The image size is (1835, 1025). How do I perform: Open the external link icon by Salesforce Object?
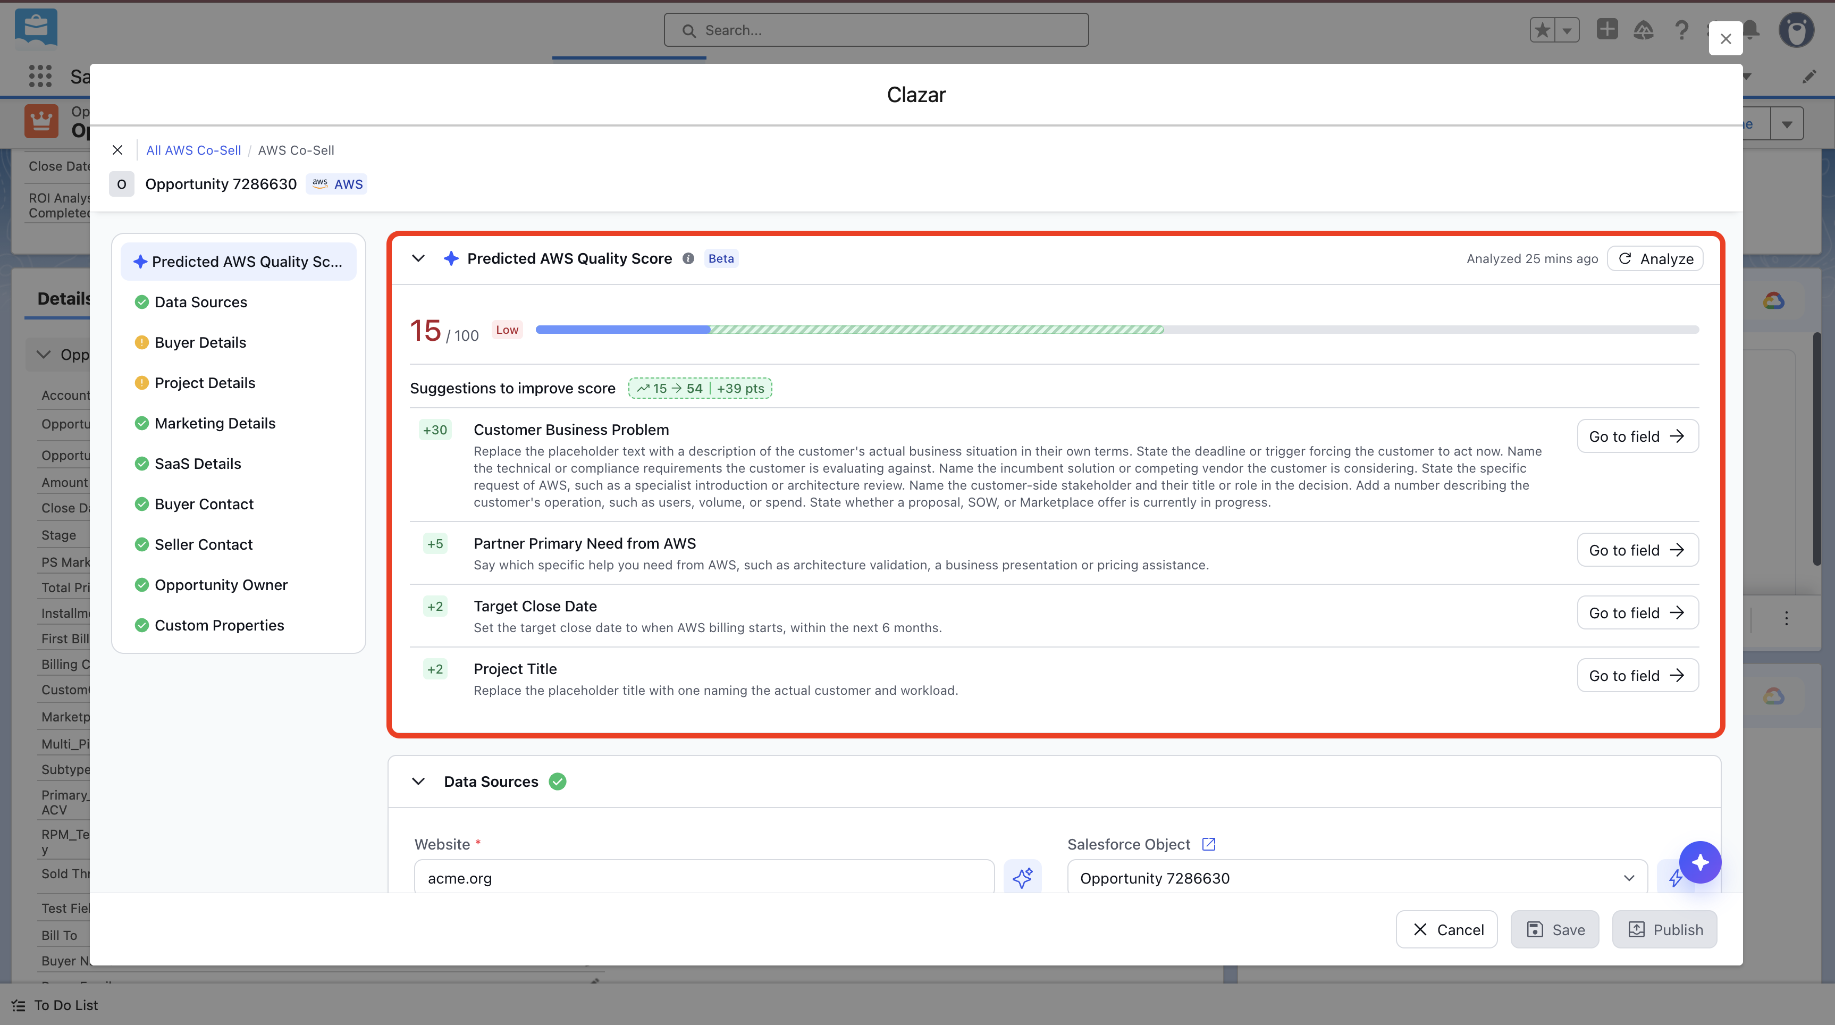[1208, 844]
